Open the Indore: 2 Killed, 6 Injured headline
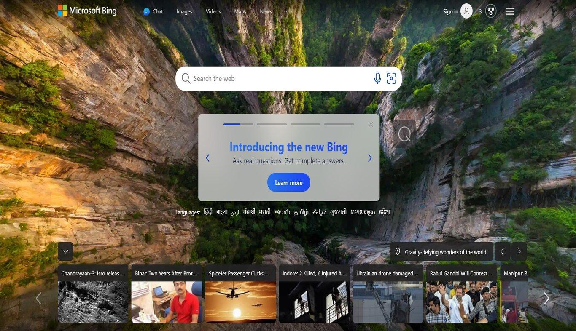 [x=314, y=273]
